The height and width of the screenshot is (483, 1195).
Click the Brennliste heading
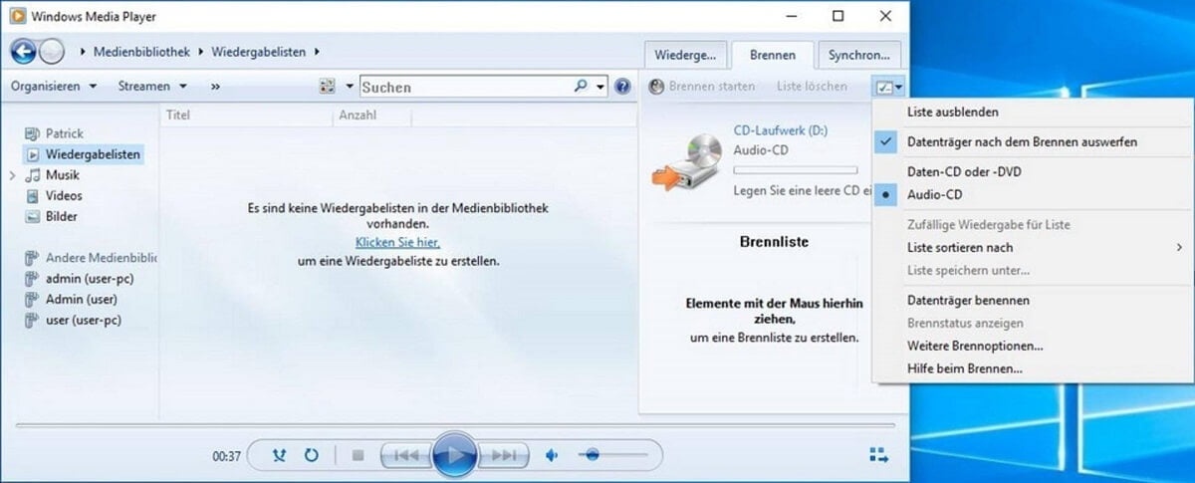pos(774,241)
